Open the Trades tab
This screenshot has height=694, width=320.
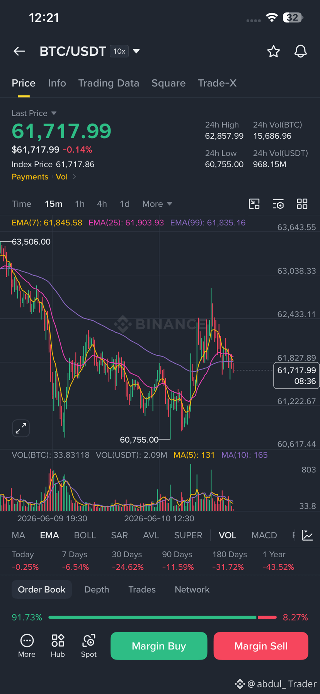click(142, 589)
